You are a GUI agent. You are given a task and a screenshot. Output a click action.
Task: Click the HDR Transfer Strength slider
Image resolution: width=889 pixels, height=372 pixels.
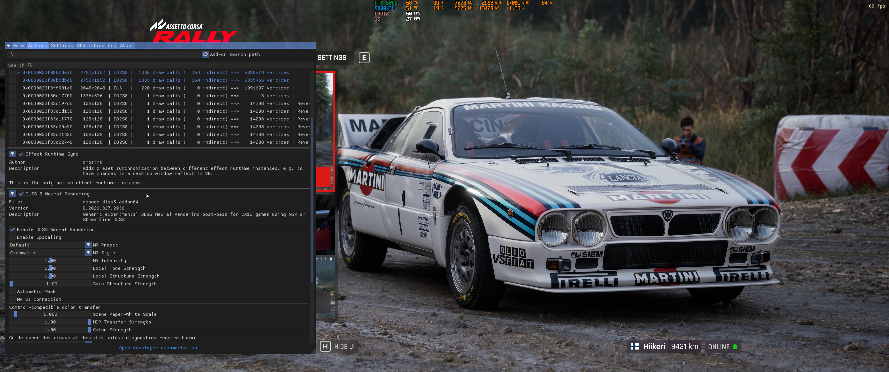coord(50,322)
